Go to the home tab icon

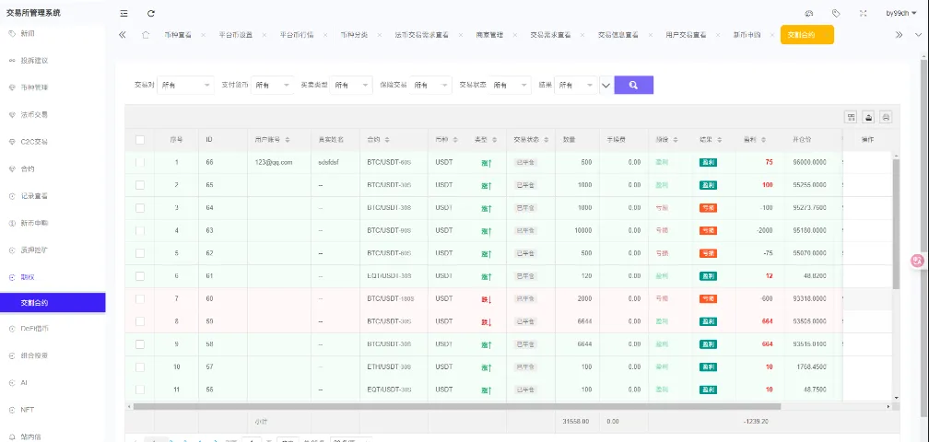tap(146, 34)
